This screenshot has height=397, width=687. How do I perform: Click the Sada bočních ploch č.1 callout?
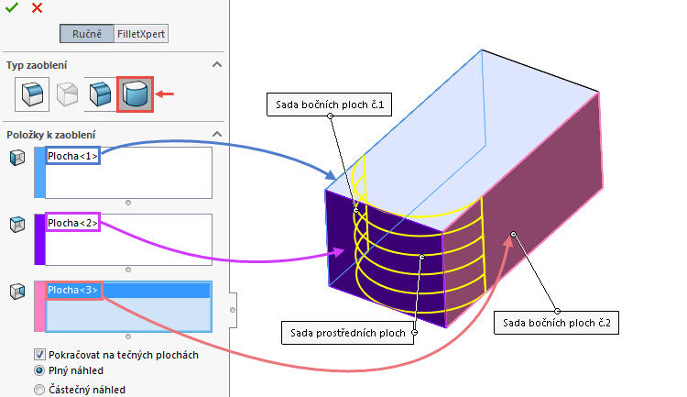(329, 105)
